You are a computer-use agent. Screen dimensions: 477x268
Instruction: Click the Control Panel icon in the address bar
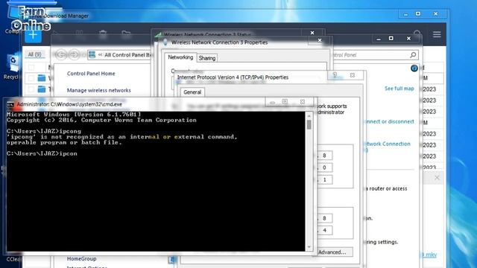coord(92,54)
